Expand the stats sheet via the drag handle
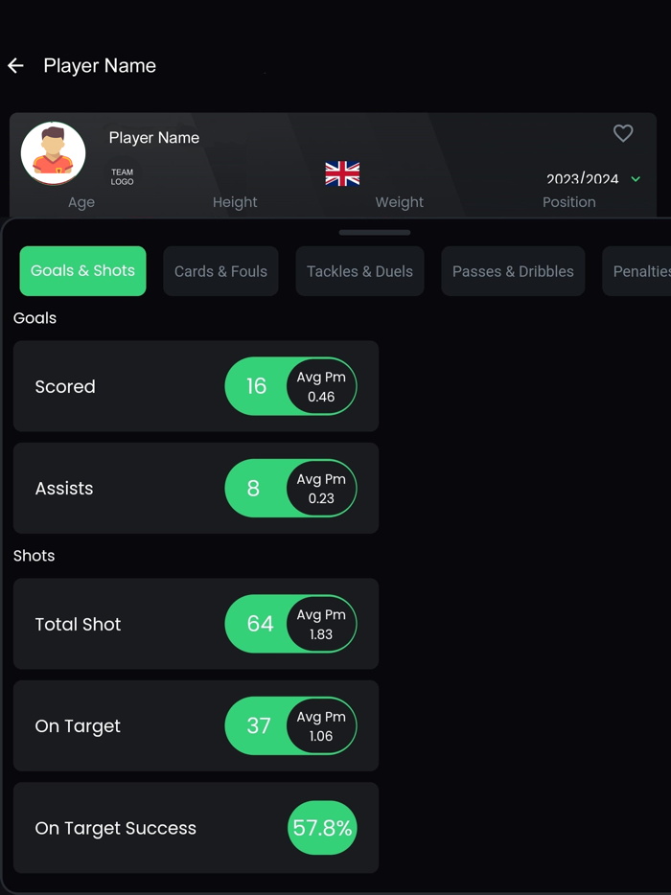Image resolution: width=671 pixels, height=895 pixels. [x=374, y=232]
